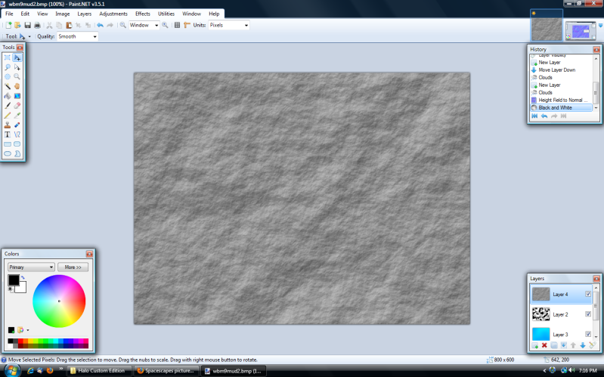Open the Layers menu

(85, 14)
